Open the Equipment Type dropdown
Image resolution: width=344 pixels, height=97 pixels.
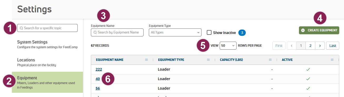click(175, 32)
